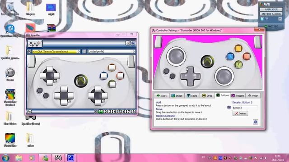Select set 1 in Xpadder
The width and height of the screenshot is (289, 162).
pos(101,112)
